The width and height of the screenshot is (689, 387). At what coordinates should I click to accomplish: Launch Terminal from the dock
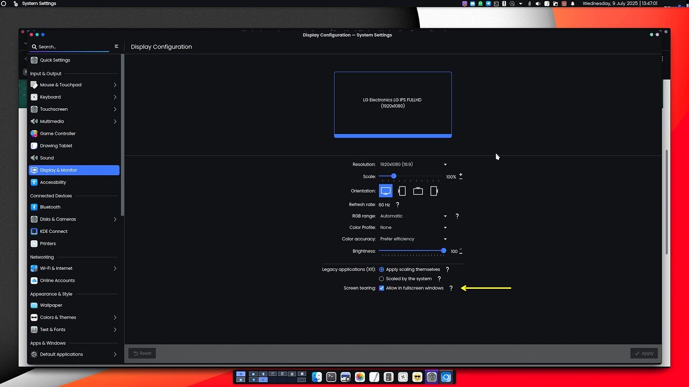tap(331, 377)
